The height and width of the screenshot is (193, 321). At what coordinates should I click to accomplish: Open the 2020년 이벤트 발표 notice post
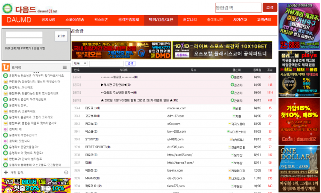[x=140, y=100]
